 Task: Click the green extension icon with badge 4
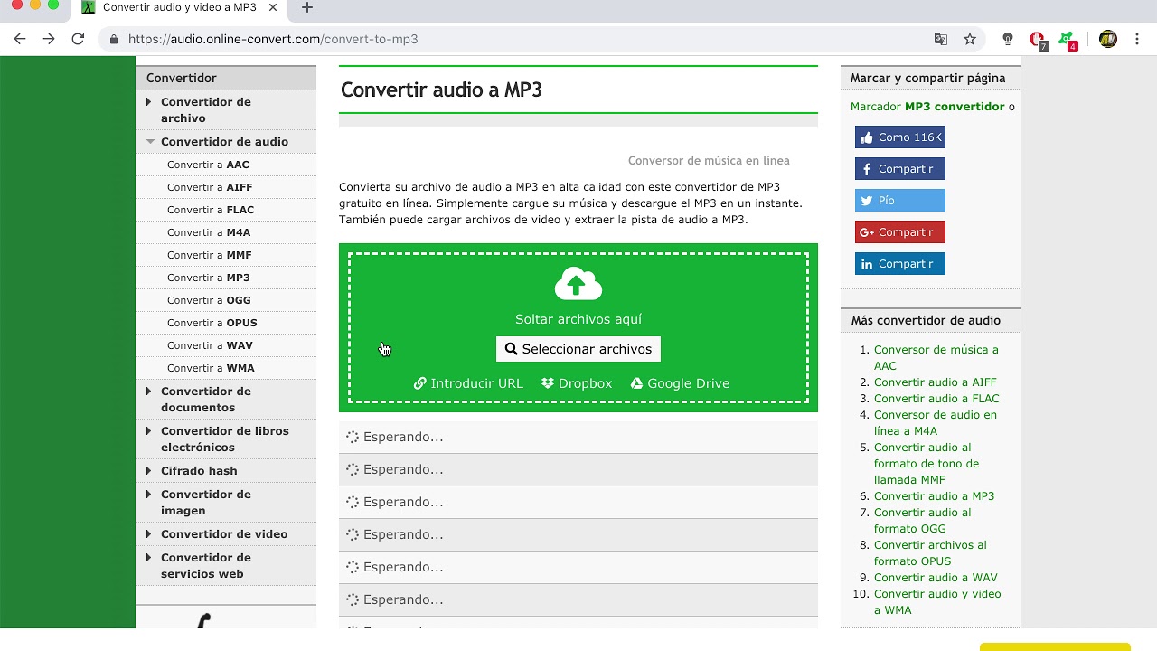[x=1068, y=40]
